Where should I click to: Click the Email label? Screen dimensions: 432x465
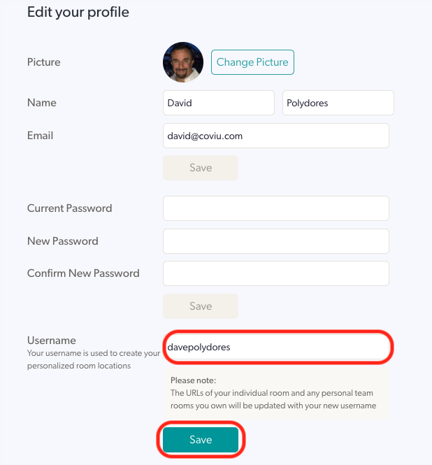40,136
